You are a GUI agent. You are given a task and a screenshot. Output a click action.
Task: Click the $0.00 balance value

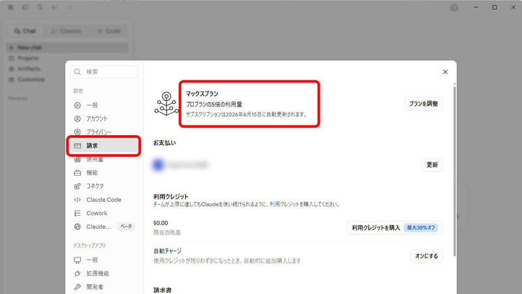pyautogui.click(x=161, y=223)
